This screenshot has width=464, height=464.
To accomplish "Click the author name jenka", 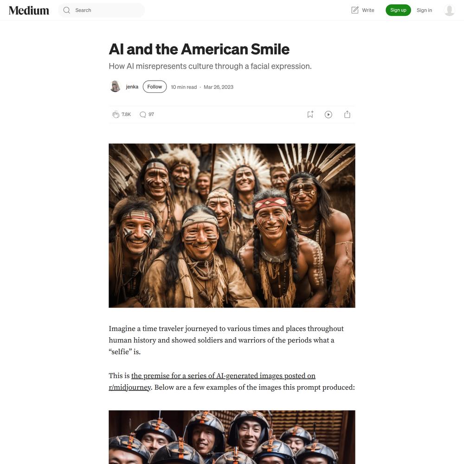I will pos(132,87).
